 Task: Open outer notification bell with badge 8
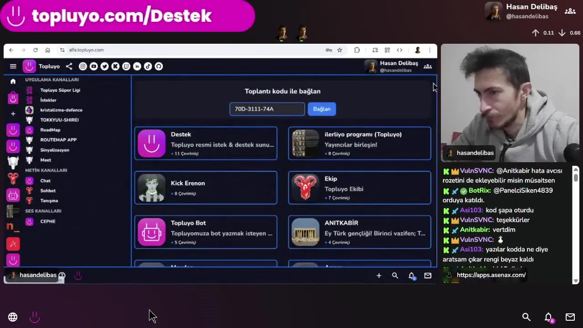(548, 318)
